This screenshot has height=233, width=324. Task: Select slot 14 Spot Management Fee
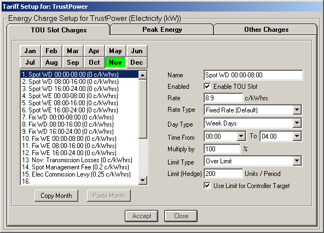(x=79, y=167)
